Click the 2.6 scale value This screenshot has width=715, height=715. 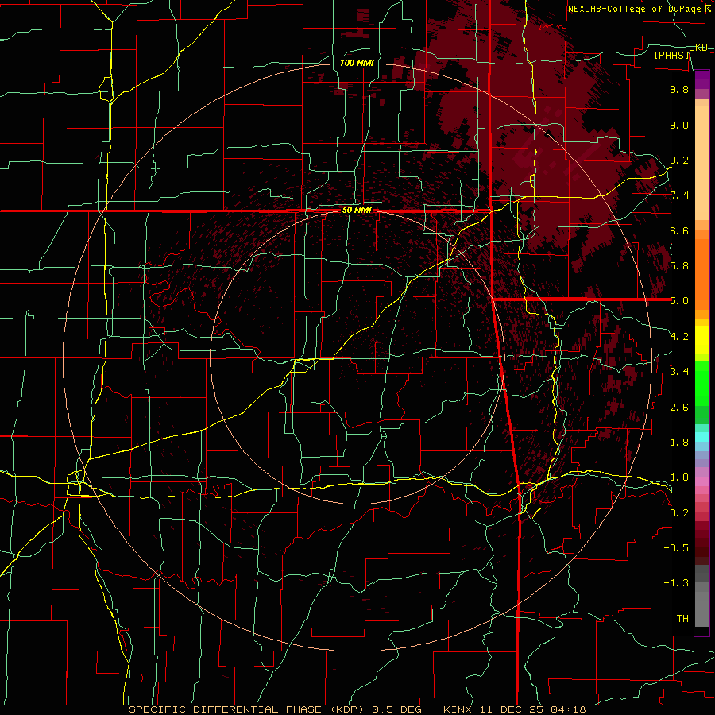coord(679,407)
